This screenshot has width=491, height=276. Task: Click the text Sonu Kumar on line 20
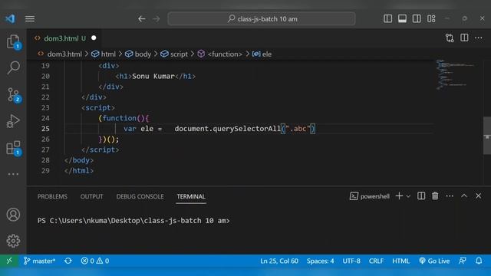click(153, 76)
